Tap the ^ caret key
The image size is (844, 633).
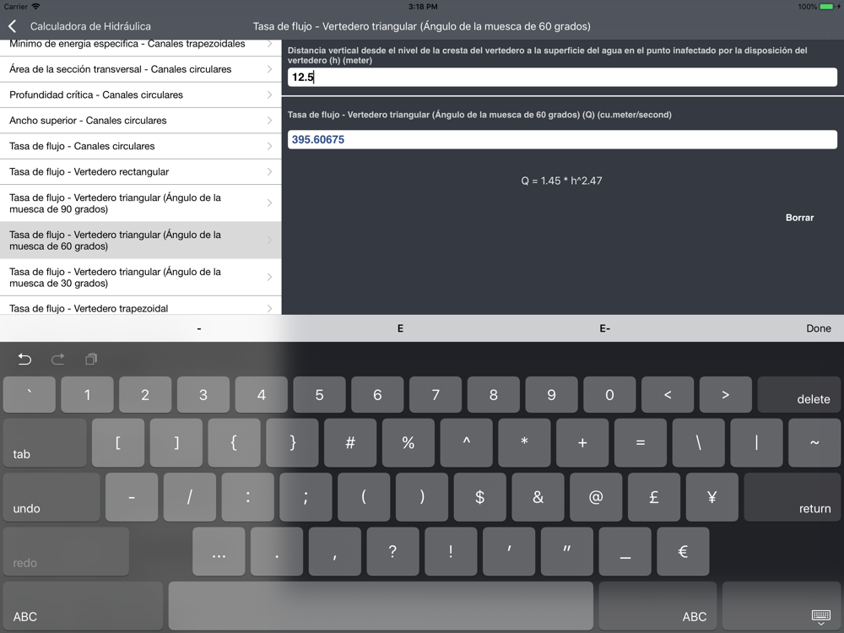click(x=466, y=442)
